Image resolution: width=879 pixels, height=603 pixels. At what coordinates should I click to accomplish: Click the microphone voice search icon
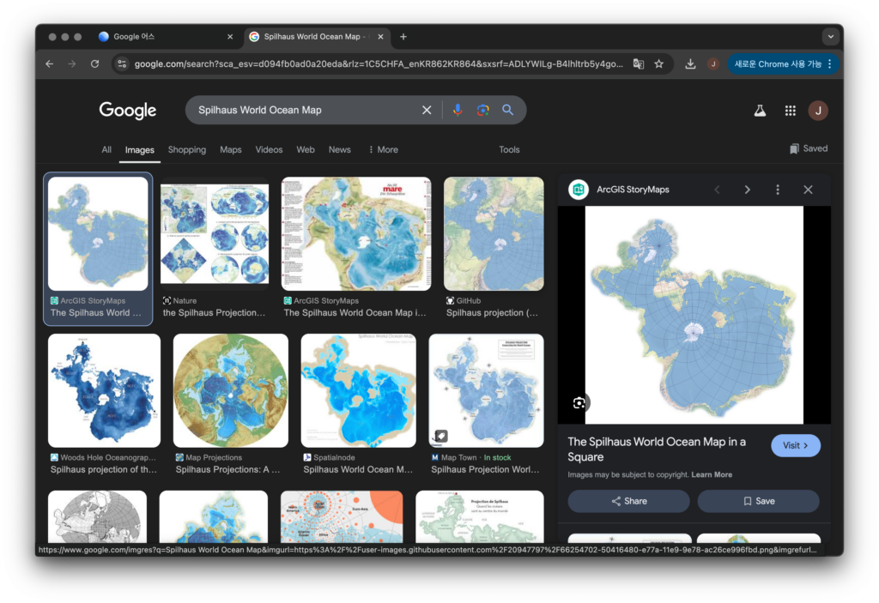point(458,110)
